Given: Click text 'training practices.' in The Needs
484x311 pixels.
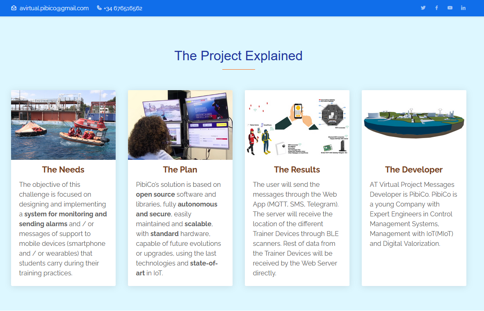Looking at the screenshot, I should tap(46, 273).
